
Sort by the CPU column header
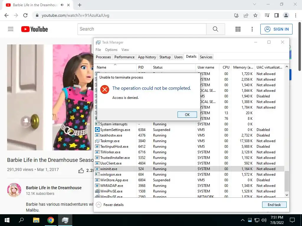225,67
